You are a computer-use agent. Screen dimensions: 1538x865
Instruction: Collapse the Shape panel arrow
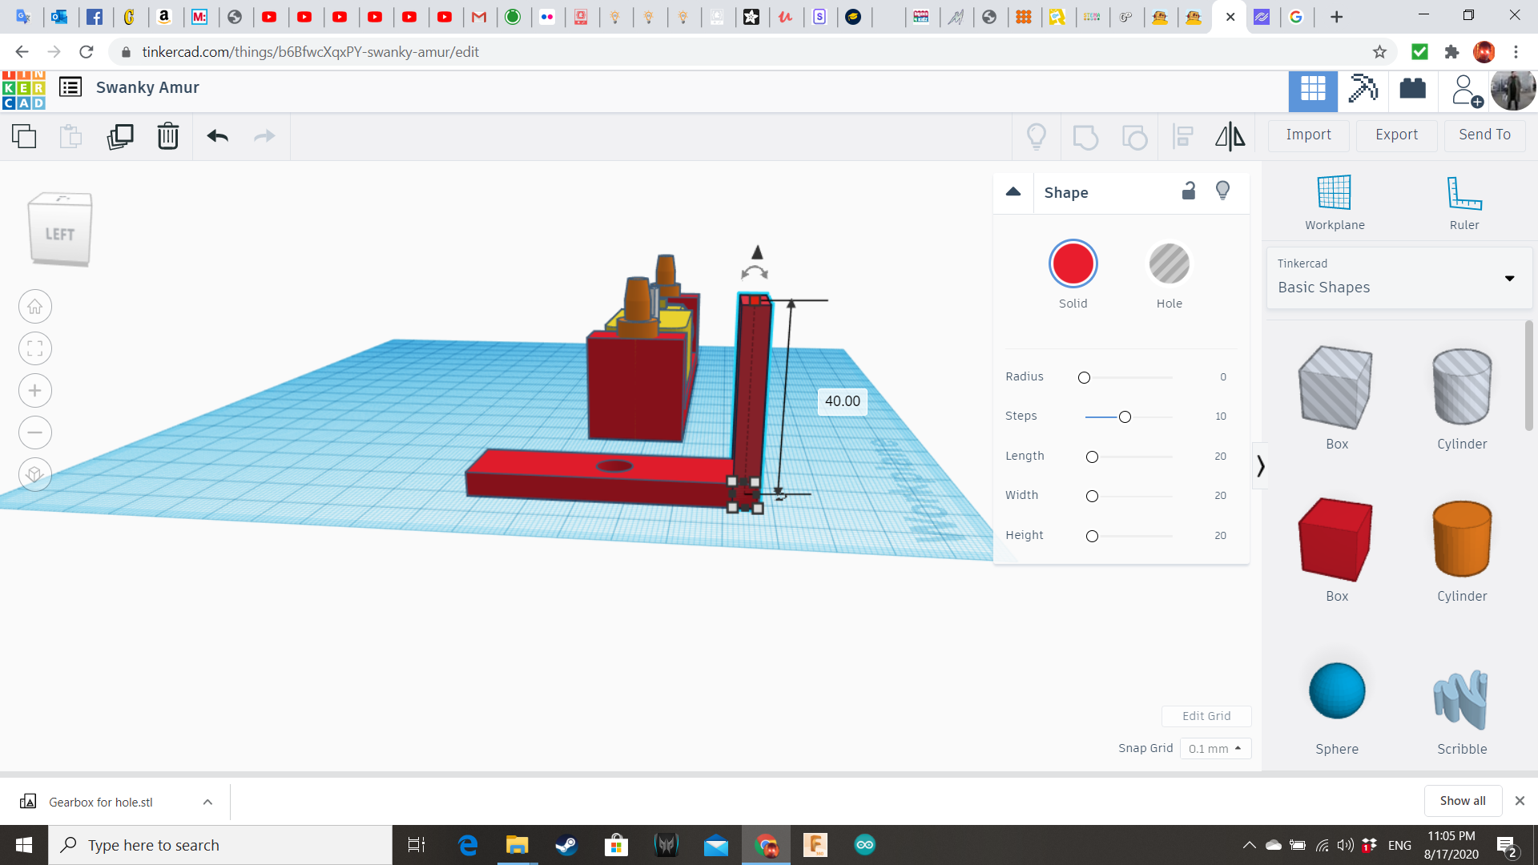[1013, 191]
